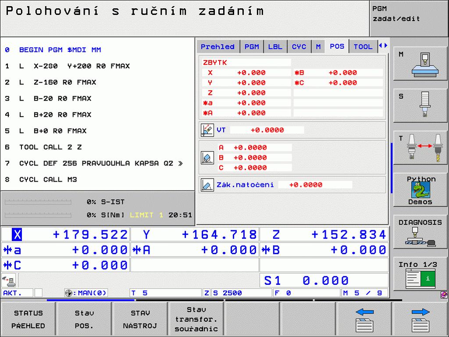Click the A B C tilt angles icon

tap(207, 158)
